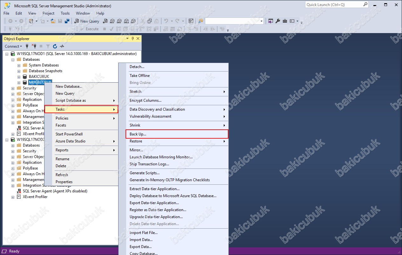Viewport: 402px width, 255px height.
Task: Refresh Object Explorer with refresh icon
Action: tap(55, 46)
